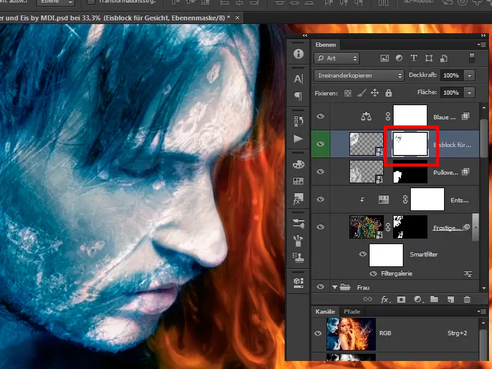Open the Actions panel play icon
492x369 pixels.
298,139
